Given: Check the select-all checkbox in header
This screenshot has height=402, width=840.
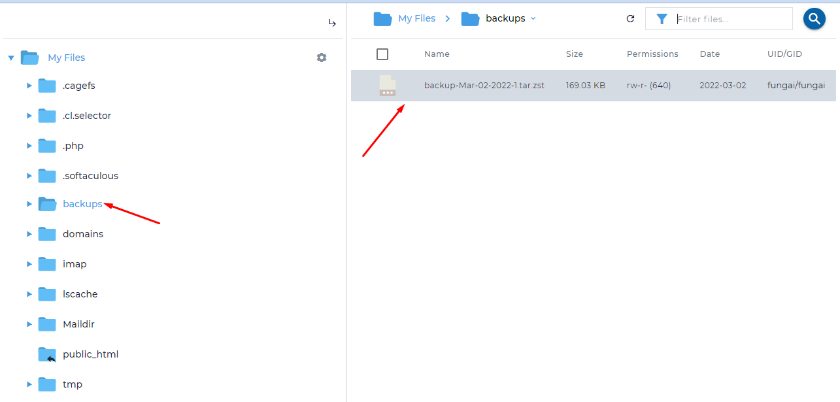Looking at the screenshot, I should 382,54.
